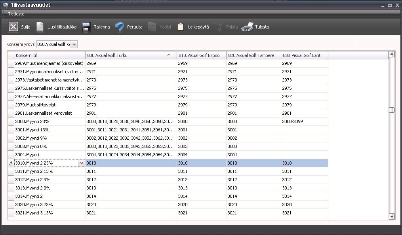Screen dimensions: 402x235
Task: Click the Leikepöytä label
Action: 198,27
